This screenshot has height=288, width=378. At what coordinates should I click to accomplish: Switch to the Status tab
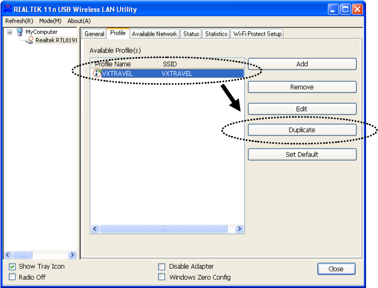point(191,34)
